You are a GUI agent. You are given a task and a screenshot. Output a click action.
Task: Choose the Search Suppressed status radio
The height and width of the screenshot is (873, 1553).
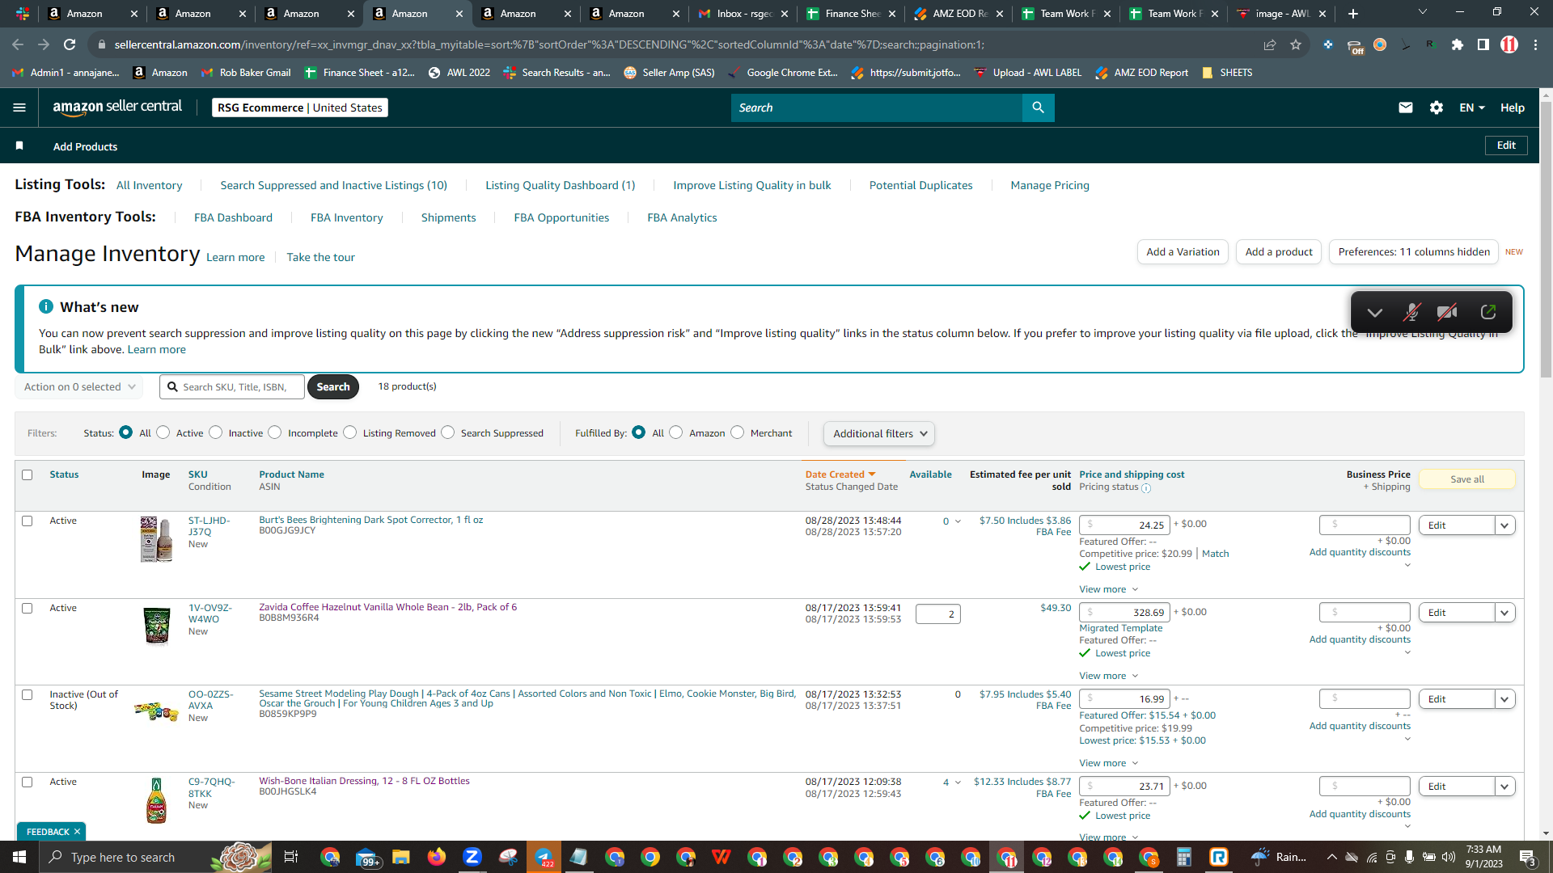[448, 432]
